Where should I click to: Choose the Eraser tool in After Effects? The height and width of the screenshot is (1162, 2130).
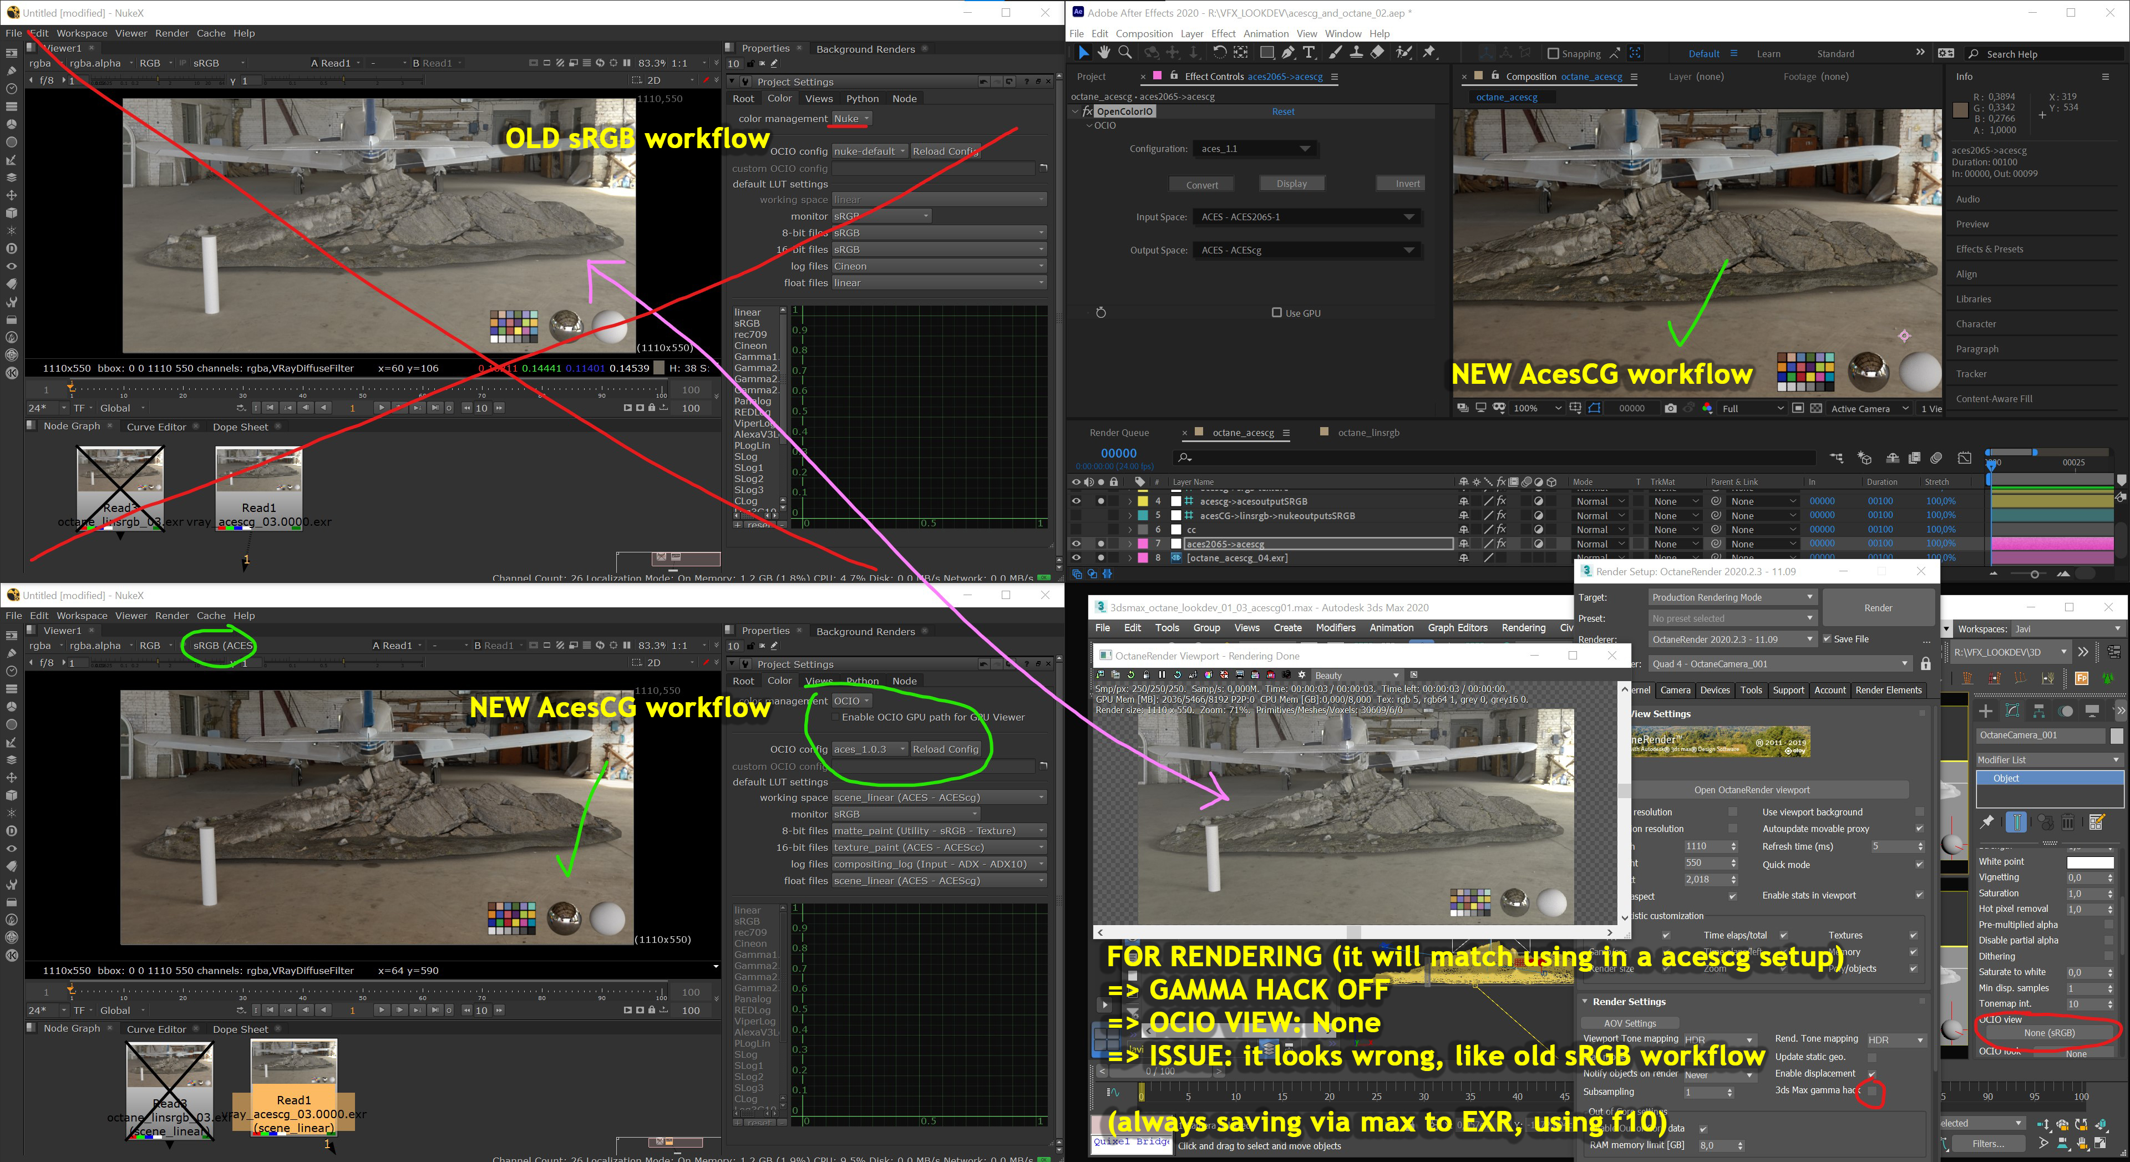pyautogui.click(x=1377, y=53)
